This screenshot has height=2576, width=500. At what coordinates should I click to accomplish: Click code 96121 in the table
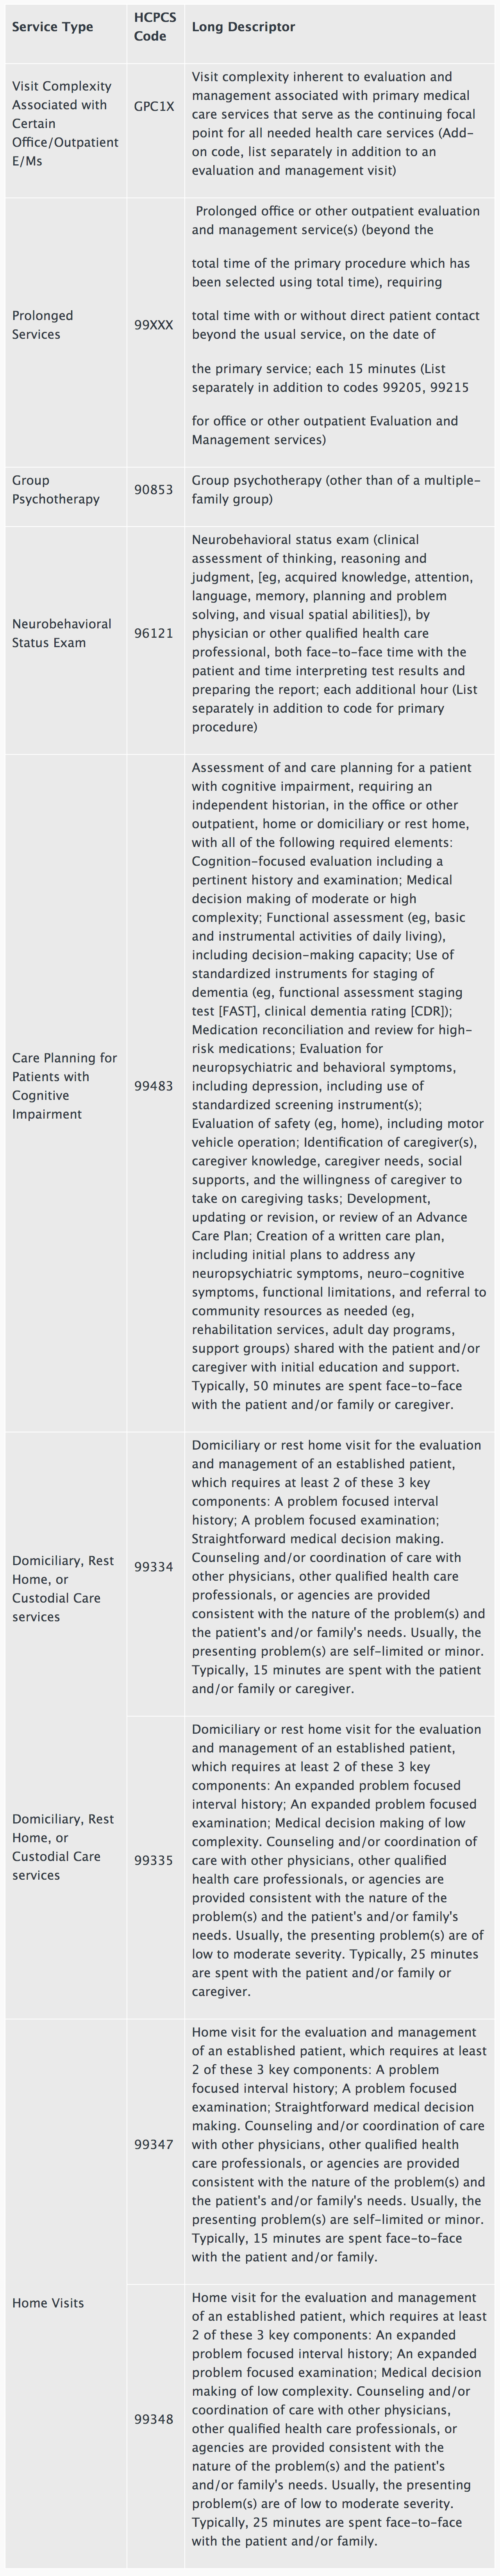(154, 633)
